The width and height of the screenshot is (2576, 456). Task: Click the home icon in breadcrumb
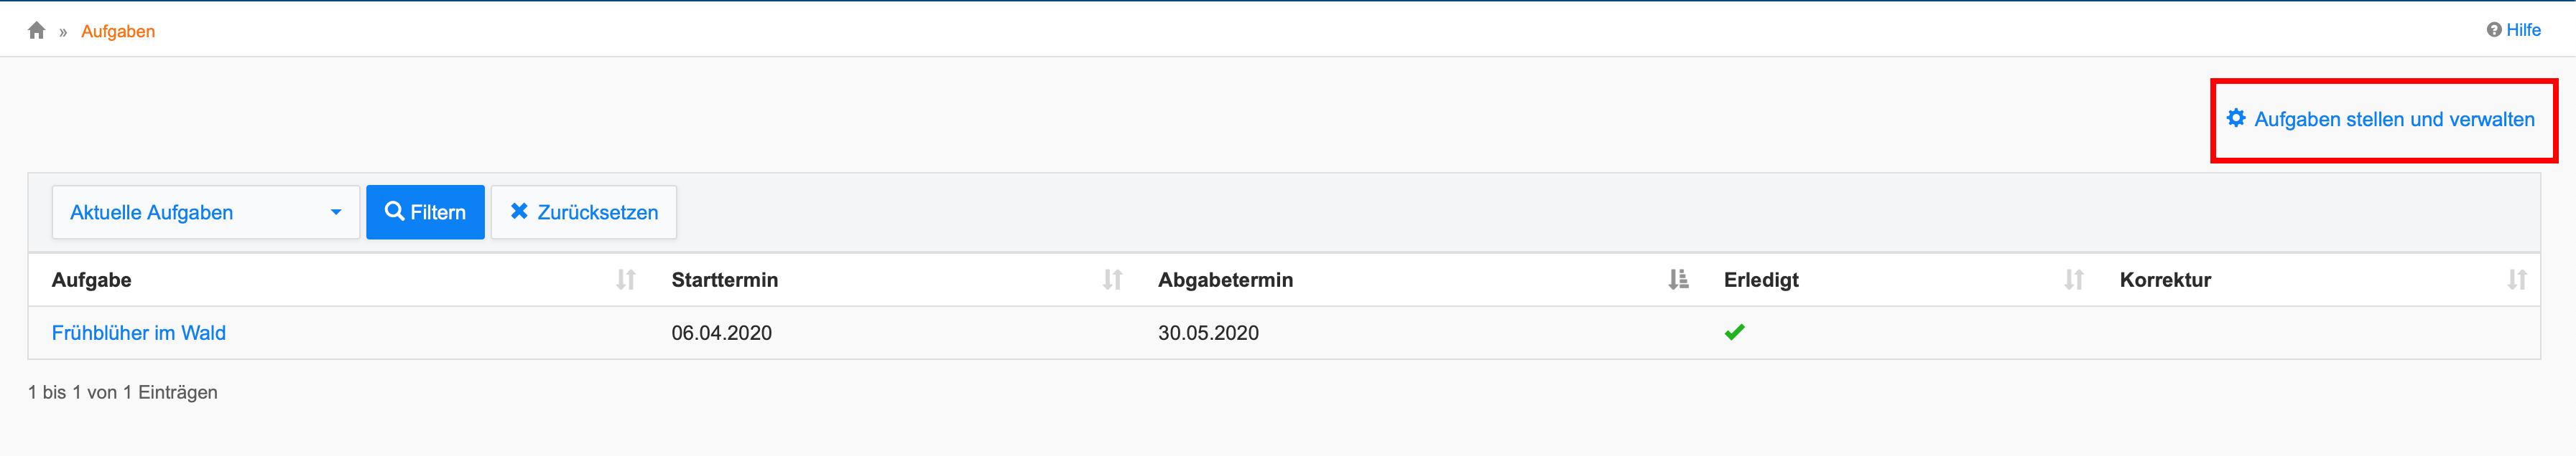37,31
